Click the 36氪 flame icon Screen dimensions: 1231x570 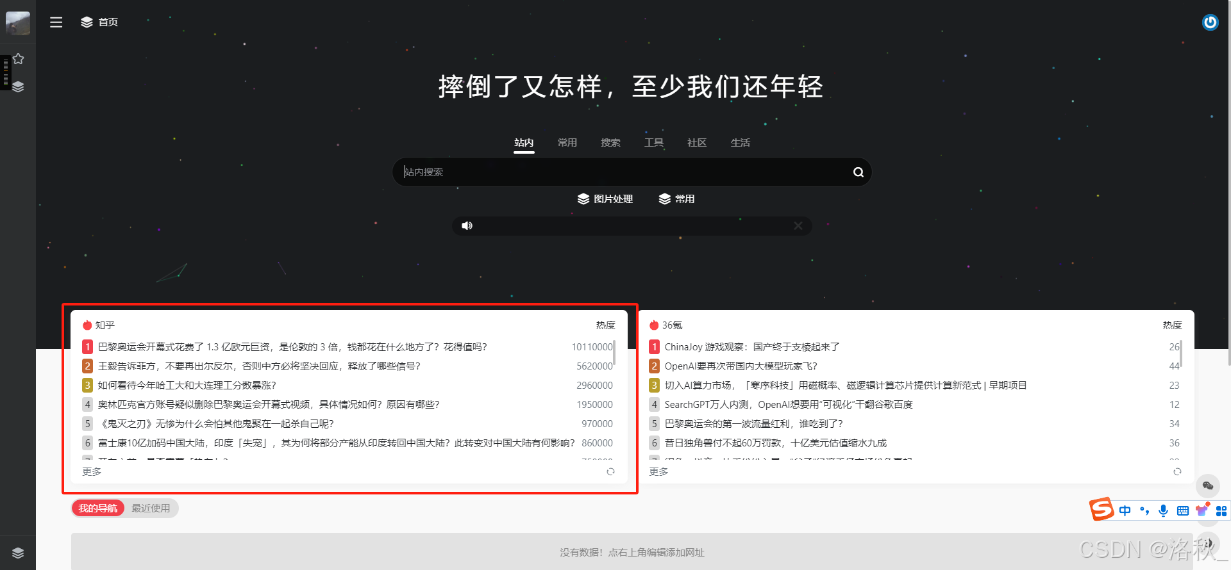pos(654,325)
